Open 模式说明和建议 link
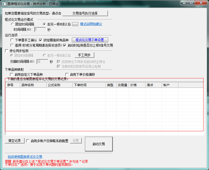The height and width of the screenshot is (170, 209). (x=91, y=24)
